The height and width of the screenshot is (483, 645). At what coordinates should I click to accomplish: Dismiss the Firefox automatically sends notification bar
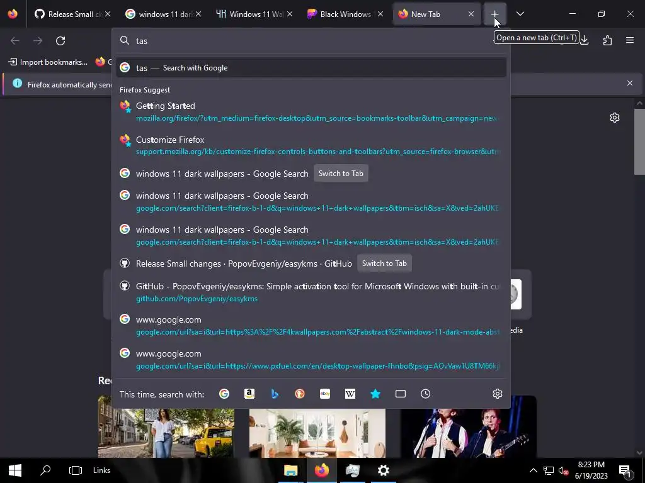(630, 83)
